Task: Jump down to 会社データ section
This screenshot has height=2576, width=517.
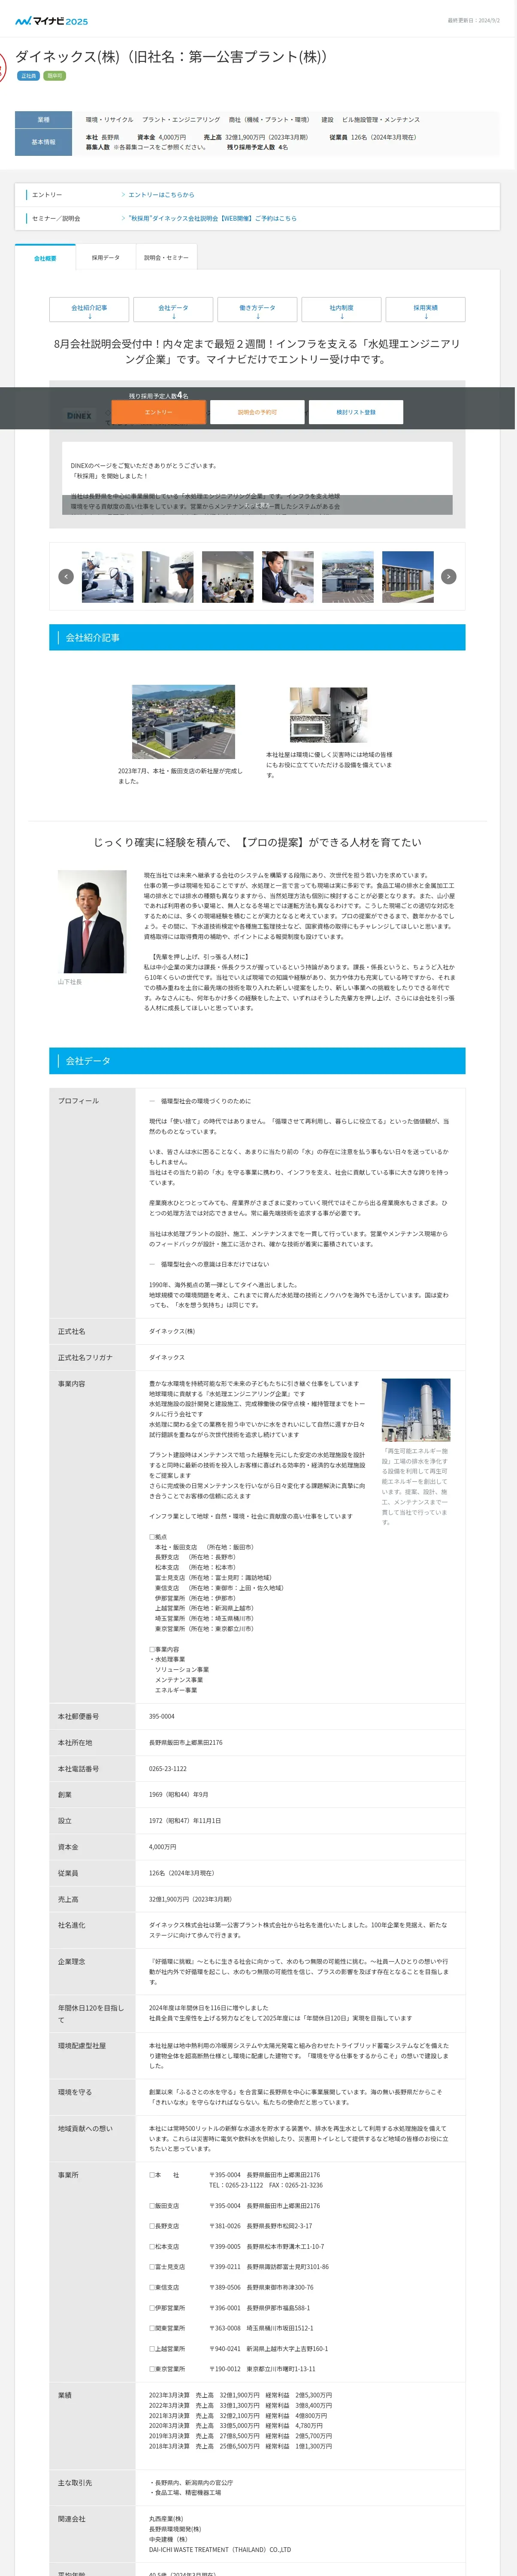Action: pos(173,310)
